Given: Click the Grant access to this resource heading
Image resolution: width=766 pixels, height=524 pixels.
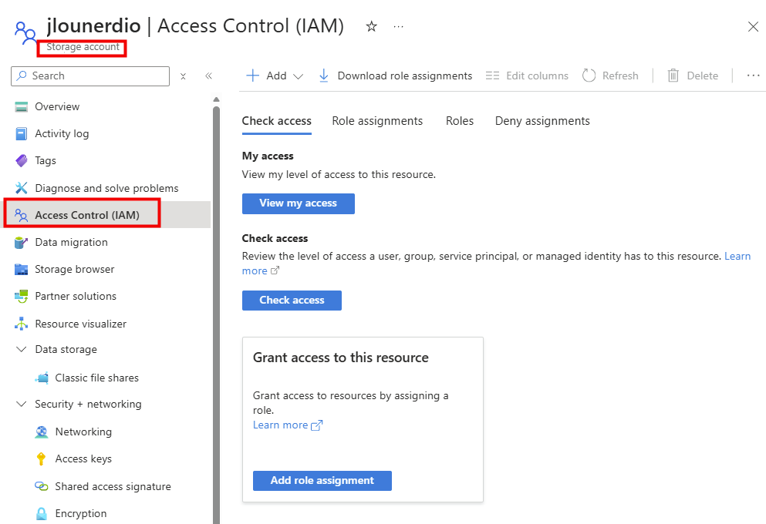Looking at the screenshot, I should [340, 358].
